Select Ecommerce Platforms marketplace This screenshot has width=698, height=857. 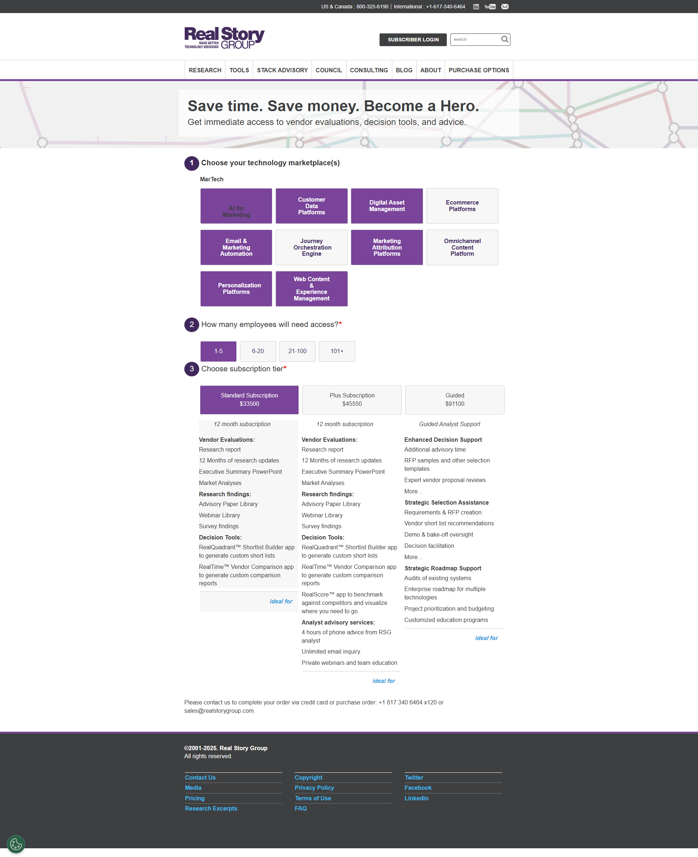(x=462, y=206)
